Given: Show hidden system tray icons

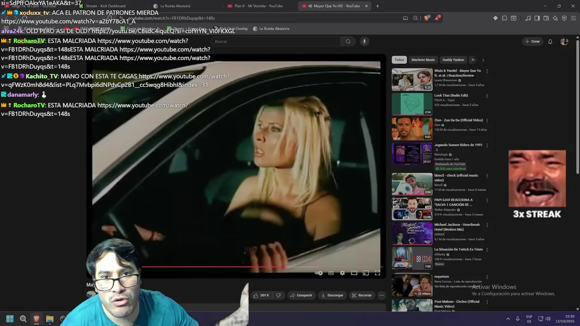Looking at the screenshot, I should coord(508,319).
